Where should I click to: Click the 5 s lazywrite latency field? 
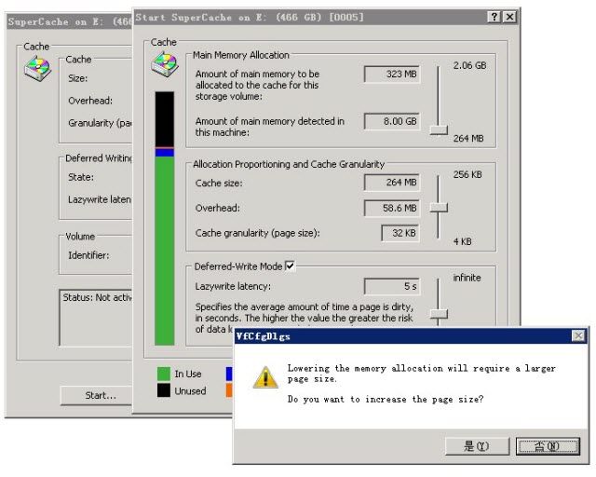pos(392,286)
